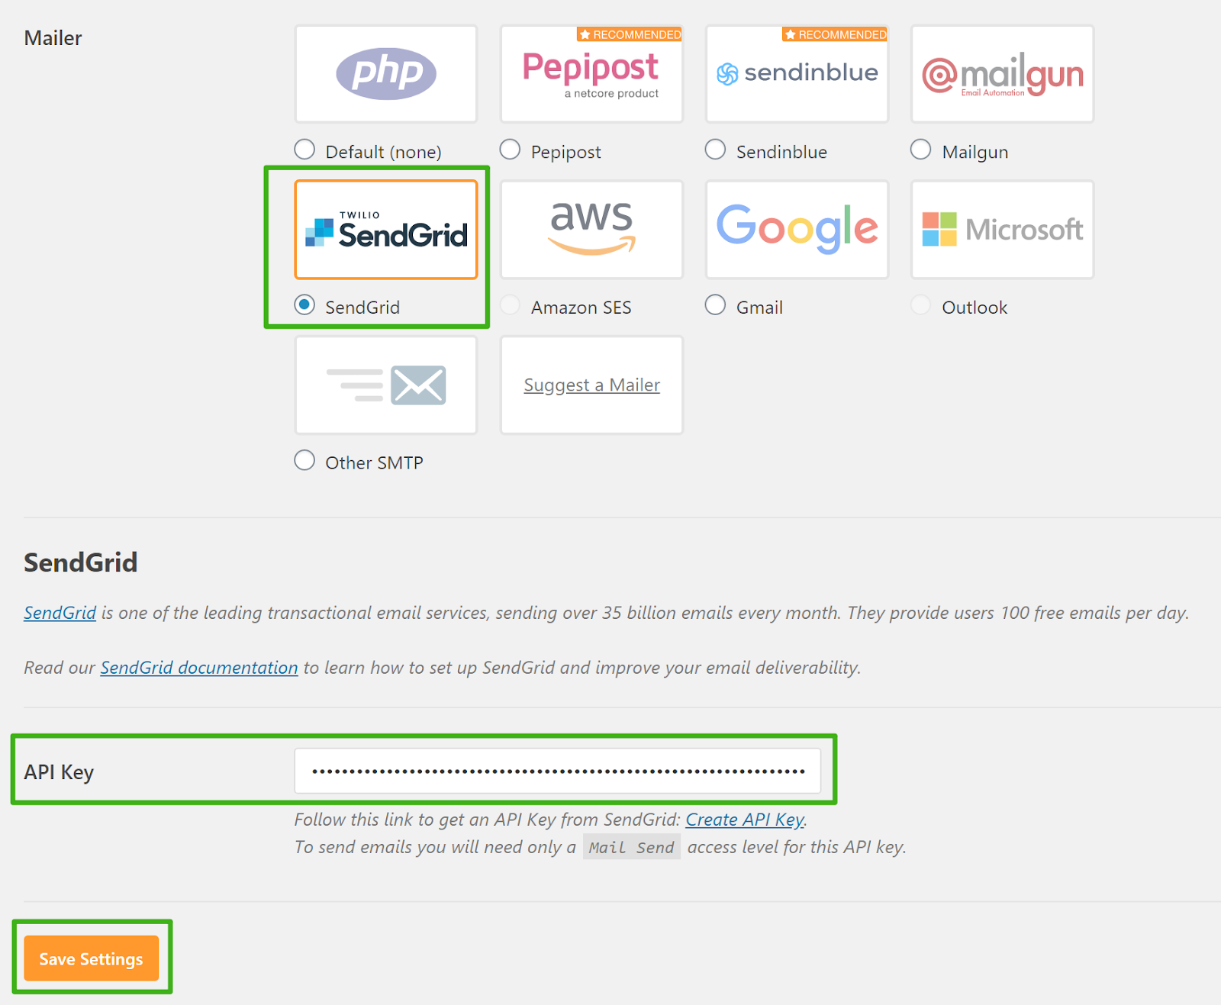Select the Sendinblue radio button
Screen dimensions: 1221x1005
tap(715, 150)
